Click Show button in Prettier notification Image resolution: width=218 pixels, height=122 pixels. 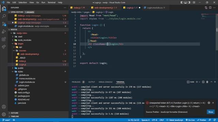211,112
